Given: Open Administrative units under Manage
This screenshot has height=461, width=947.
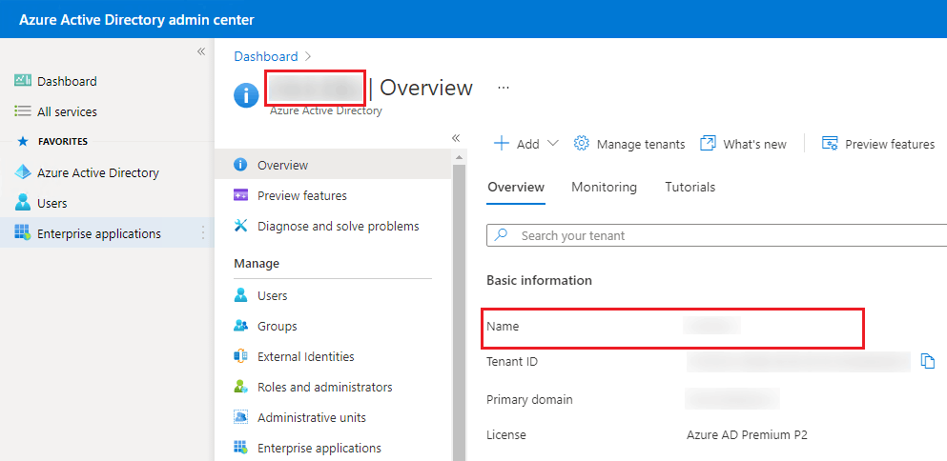Looking at the screenshot, I should (x=312, y=417).
